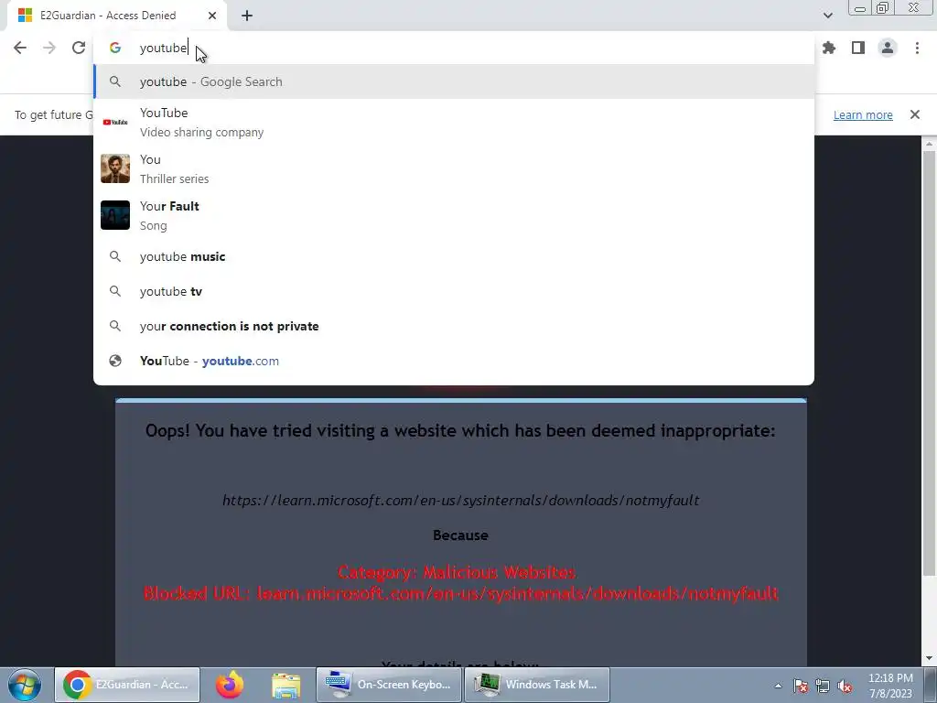Open the Windows Start orb
This screenshot has height=703, width=937.
tap(25, 685)
